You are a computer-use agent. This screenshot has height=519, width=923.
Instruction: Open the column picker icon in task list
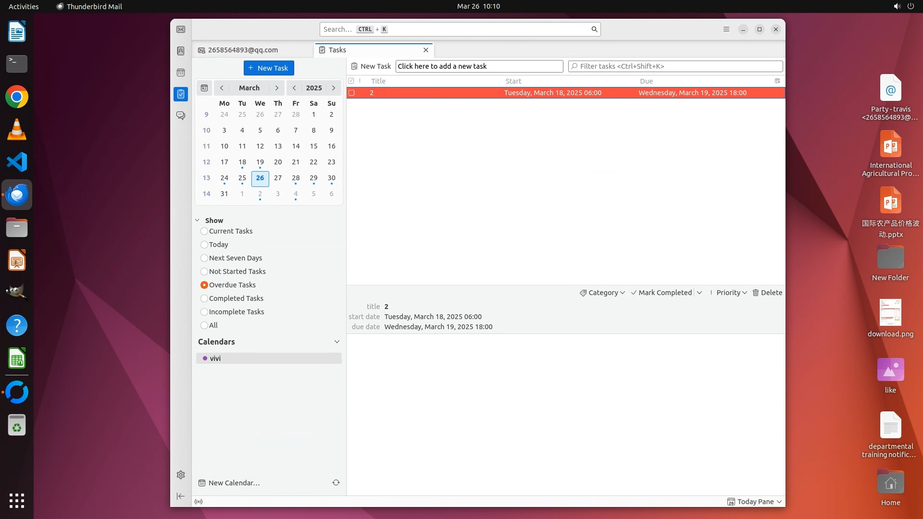777,81
